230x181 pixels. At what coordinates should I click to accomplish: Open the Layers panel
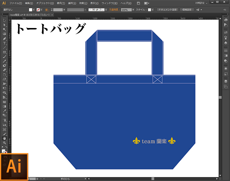pos(226,81)
